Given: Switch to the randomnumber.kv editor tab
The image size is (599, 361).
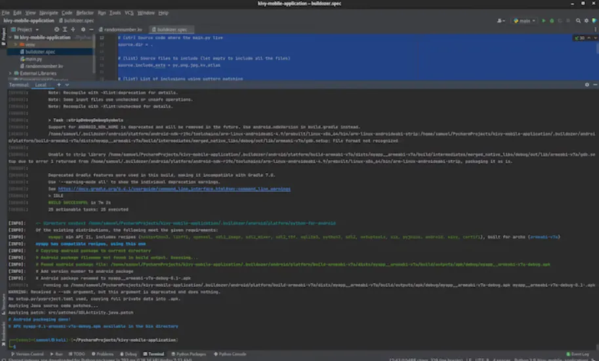Looking at the screenshot, I should [121, 29].
